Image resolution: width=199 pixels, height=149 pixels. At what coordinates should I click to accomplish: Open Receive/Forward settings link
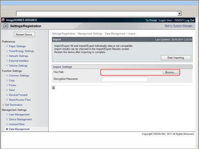pyautogui.click(x=18, y=95)
